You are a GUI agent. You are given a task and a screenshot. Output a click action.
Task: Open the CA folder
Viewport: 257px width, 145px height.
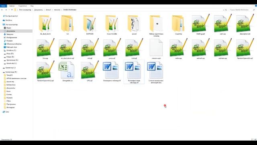pos(67,25)
